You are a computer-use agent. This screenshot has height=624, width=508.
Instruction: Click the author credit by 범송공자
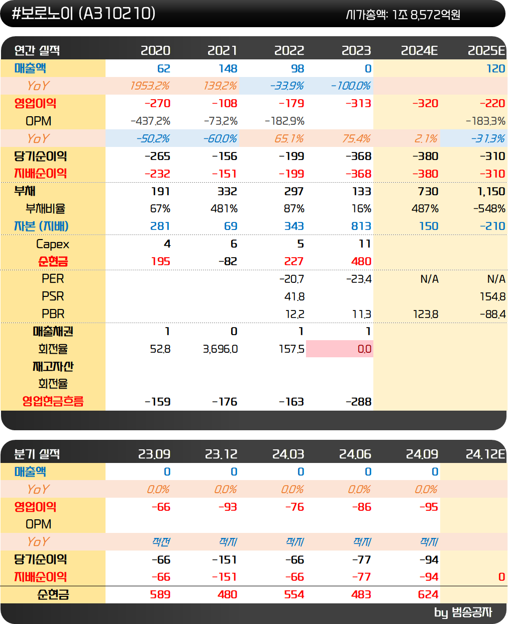pos(463,612)
